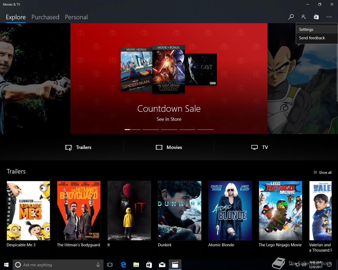Image resolution: width=338 pixels, height=270 pixels.
Task: Click the Countdown Sale banner title
Action: [169, 109]
